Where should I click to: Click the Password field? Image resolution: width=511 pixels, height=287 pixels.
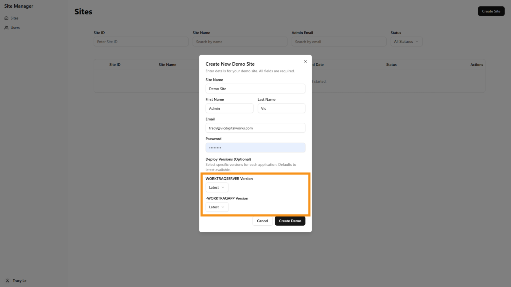255,148
